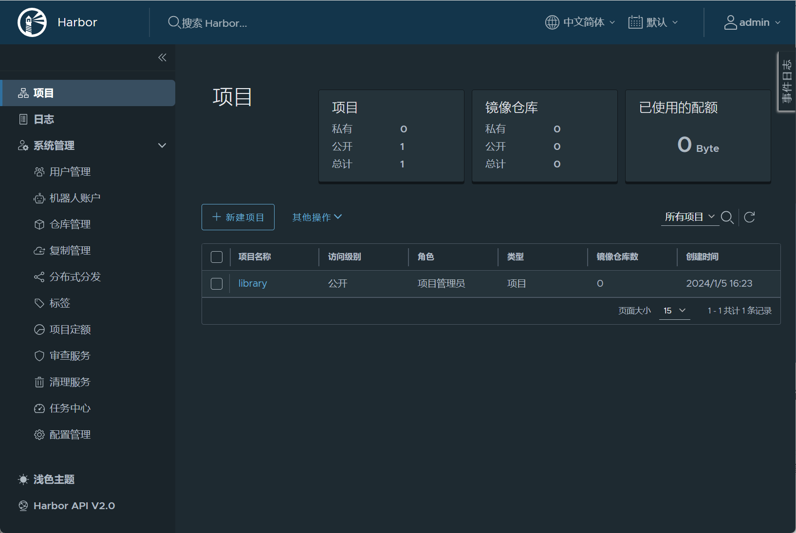
Task: Click the calendar icon beside 默认
Action: (635, 22)
